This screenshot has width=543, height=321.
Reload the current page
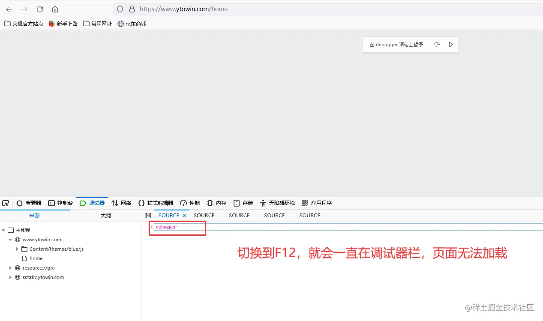coord(40,9)
